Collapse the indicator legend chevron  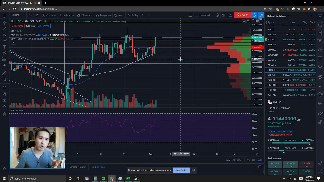[13, 43]
